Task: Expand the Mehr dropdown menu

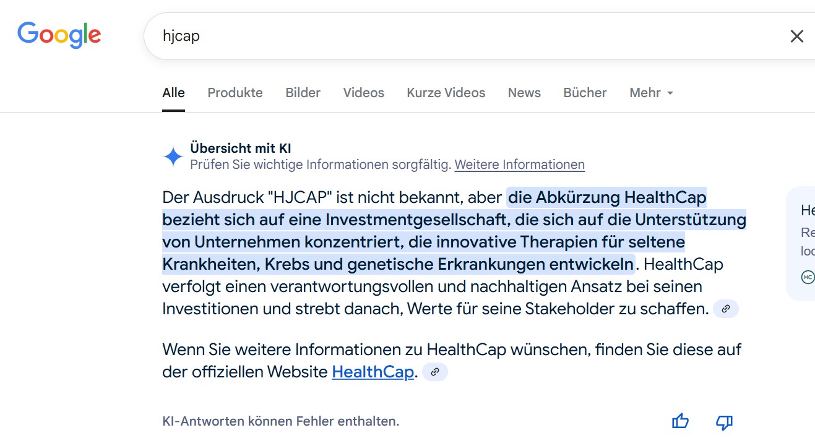Action: 651,93
